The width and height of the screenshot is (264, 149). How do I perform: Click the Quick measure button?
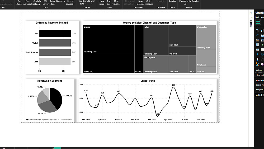pyautogui.click(x=149, y=3)
